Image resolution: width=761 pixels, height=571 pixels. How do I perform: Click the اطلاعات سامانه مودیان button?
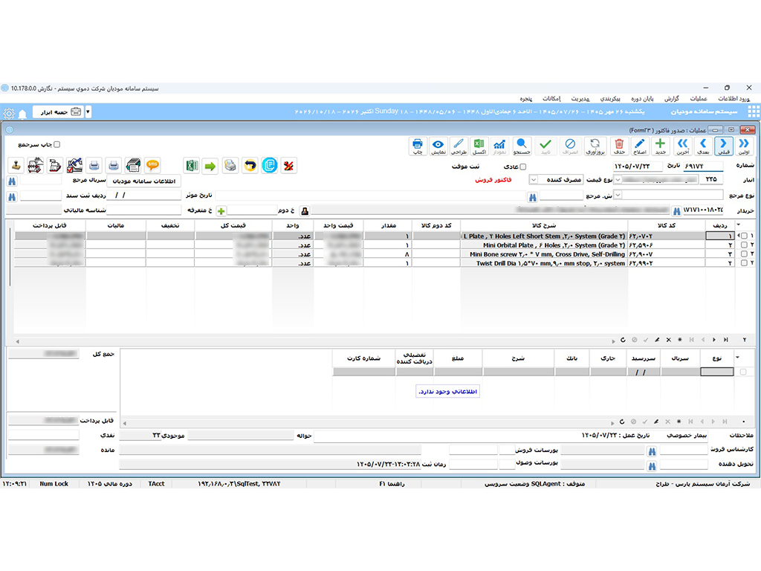pyautogui.click(x=144, y=181)
